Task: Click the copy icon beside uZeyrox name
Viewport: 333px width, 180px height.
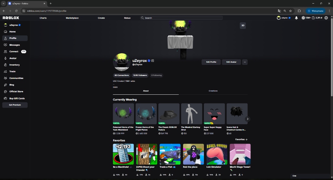Action: (x=153, y=61)
